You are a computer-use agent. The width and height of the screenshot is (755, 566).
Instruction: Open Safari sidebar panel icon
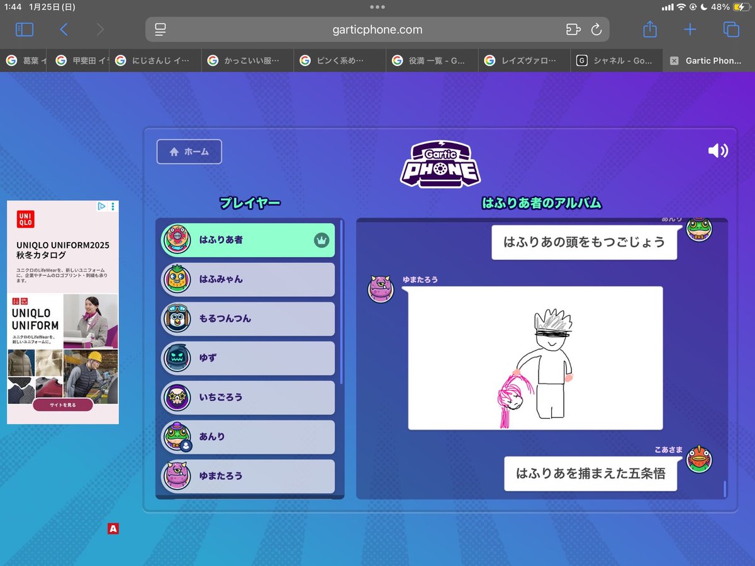click(x=25, y=30)
